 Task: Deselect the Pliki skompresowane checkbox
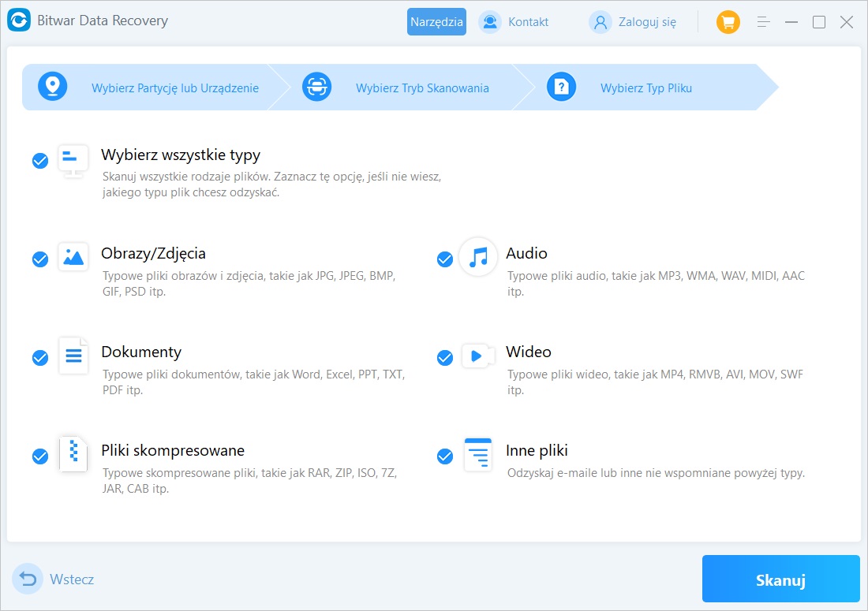(40, 456)
